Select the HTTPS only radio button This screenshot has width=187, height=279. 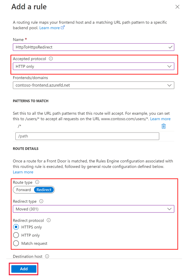point(16,227)
